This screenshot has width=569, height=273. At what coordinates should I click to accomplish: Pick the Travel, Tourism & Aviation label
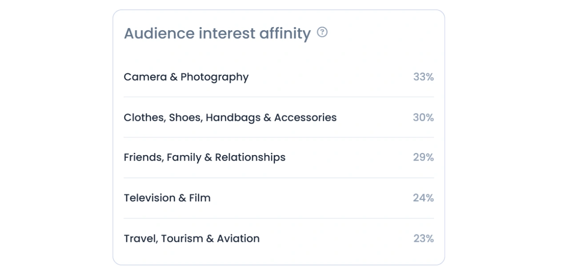[192, 239]
